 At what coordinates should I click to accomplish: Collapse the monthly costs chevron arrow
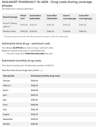click(41, 70)
